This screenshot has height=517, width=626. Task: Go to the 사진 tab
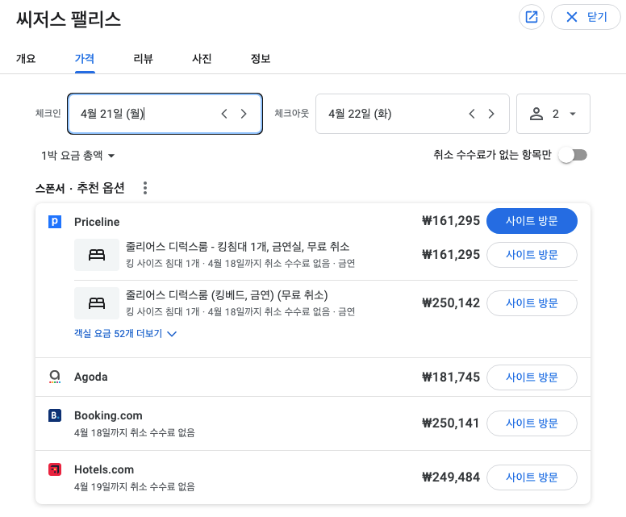202,59
